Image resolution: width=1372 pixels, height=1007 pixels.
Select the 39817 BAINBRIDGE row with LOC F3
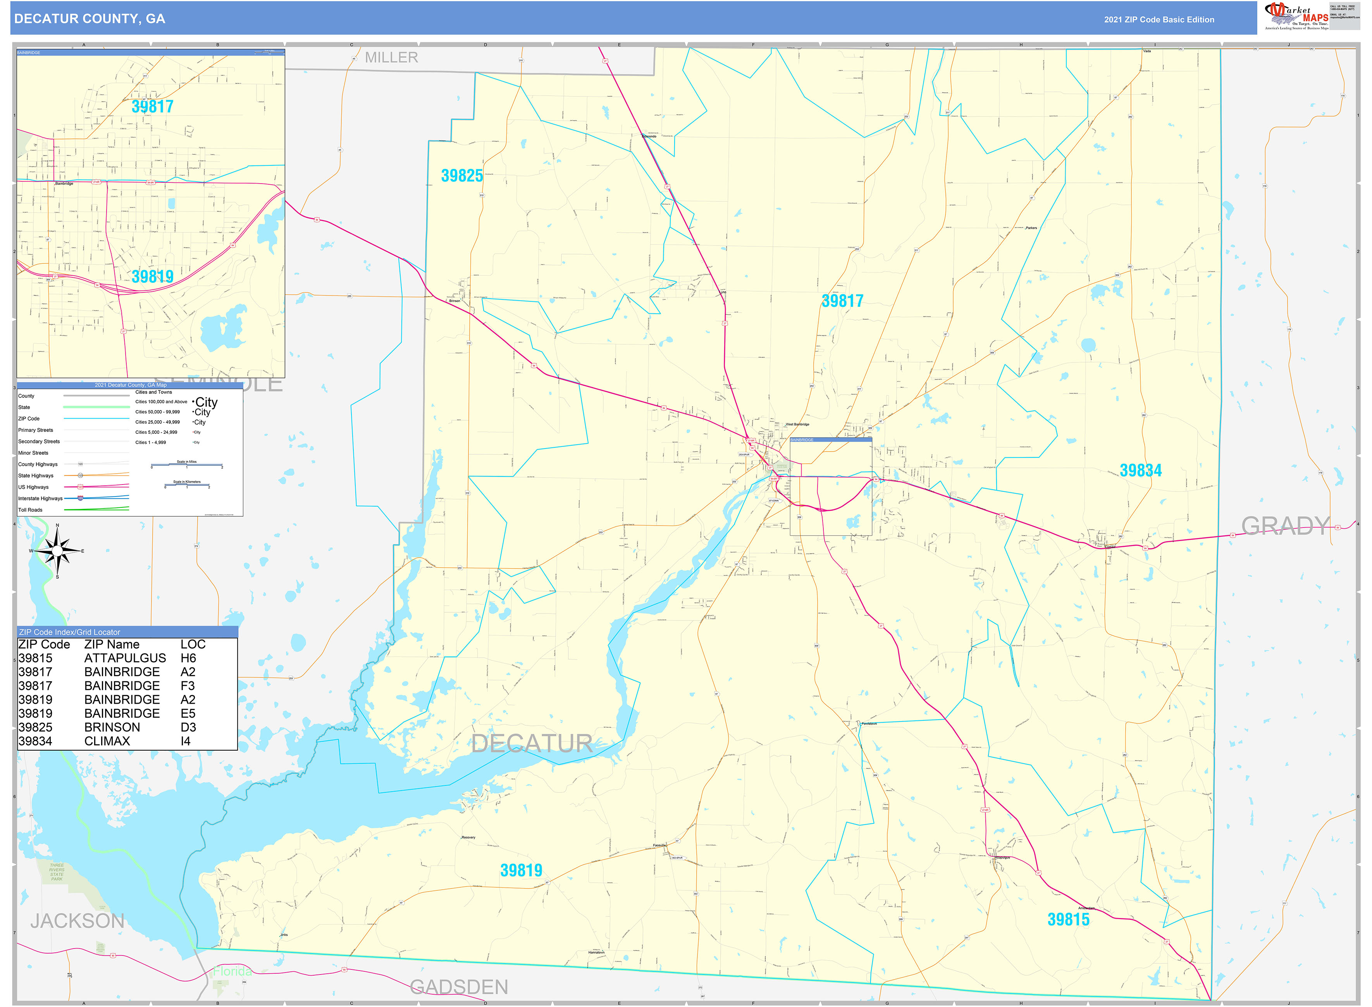pyautogui.click(x=127, y=686)
